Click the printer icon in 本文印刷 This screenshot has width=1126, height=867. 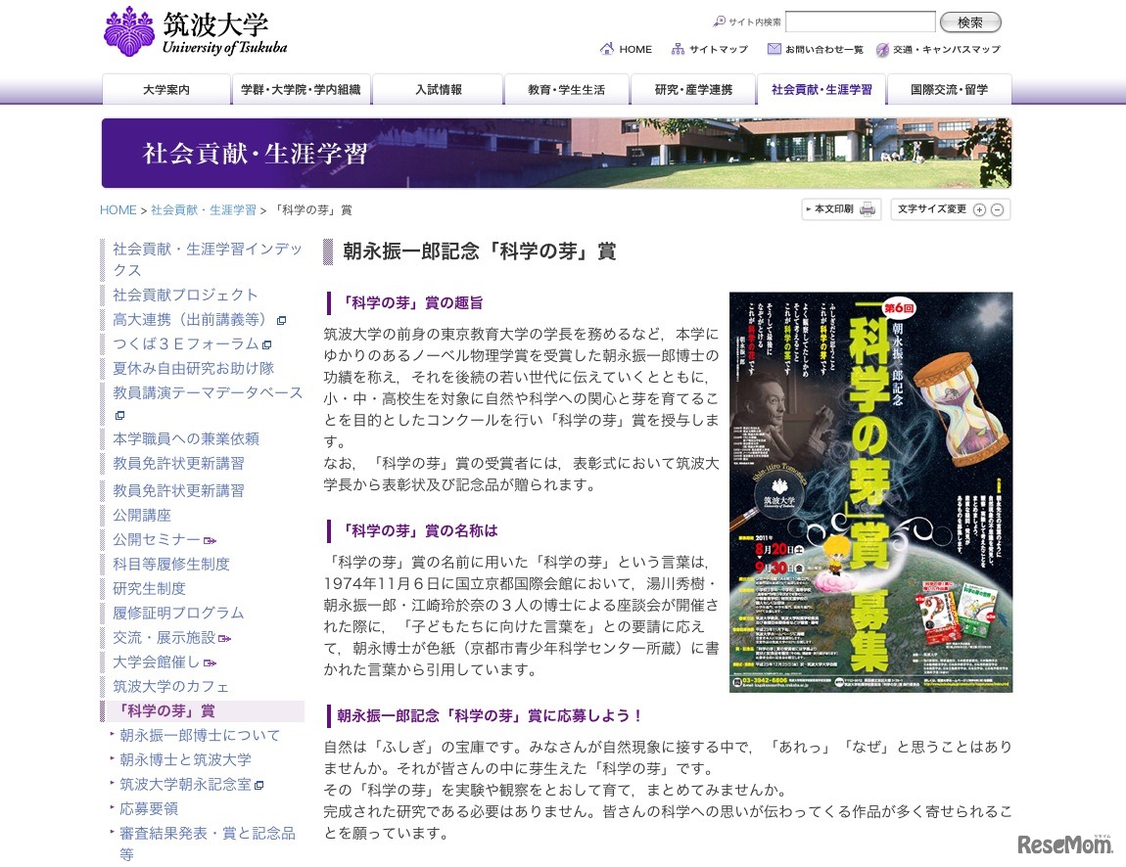[x=868, y=209]
